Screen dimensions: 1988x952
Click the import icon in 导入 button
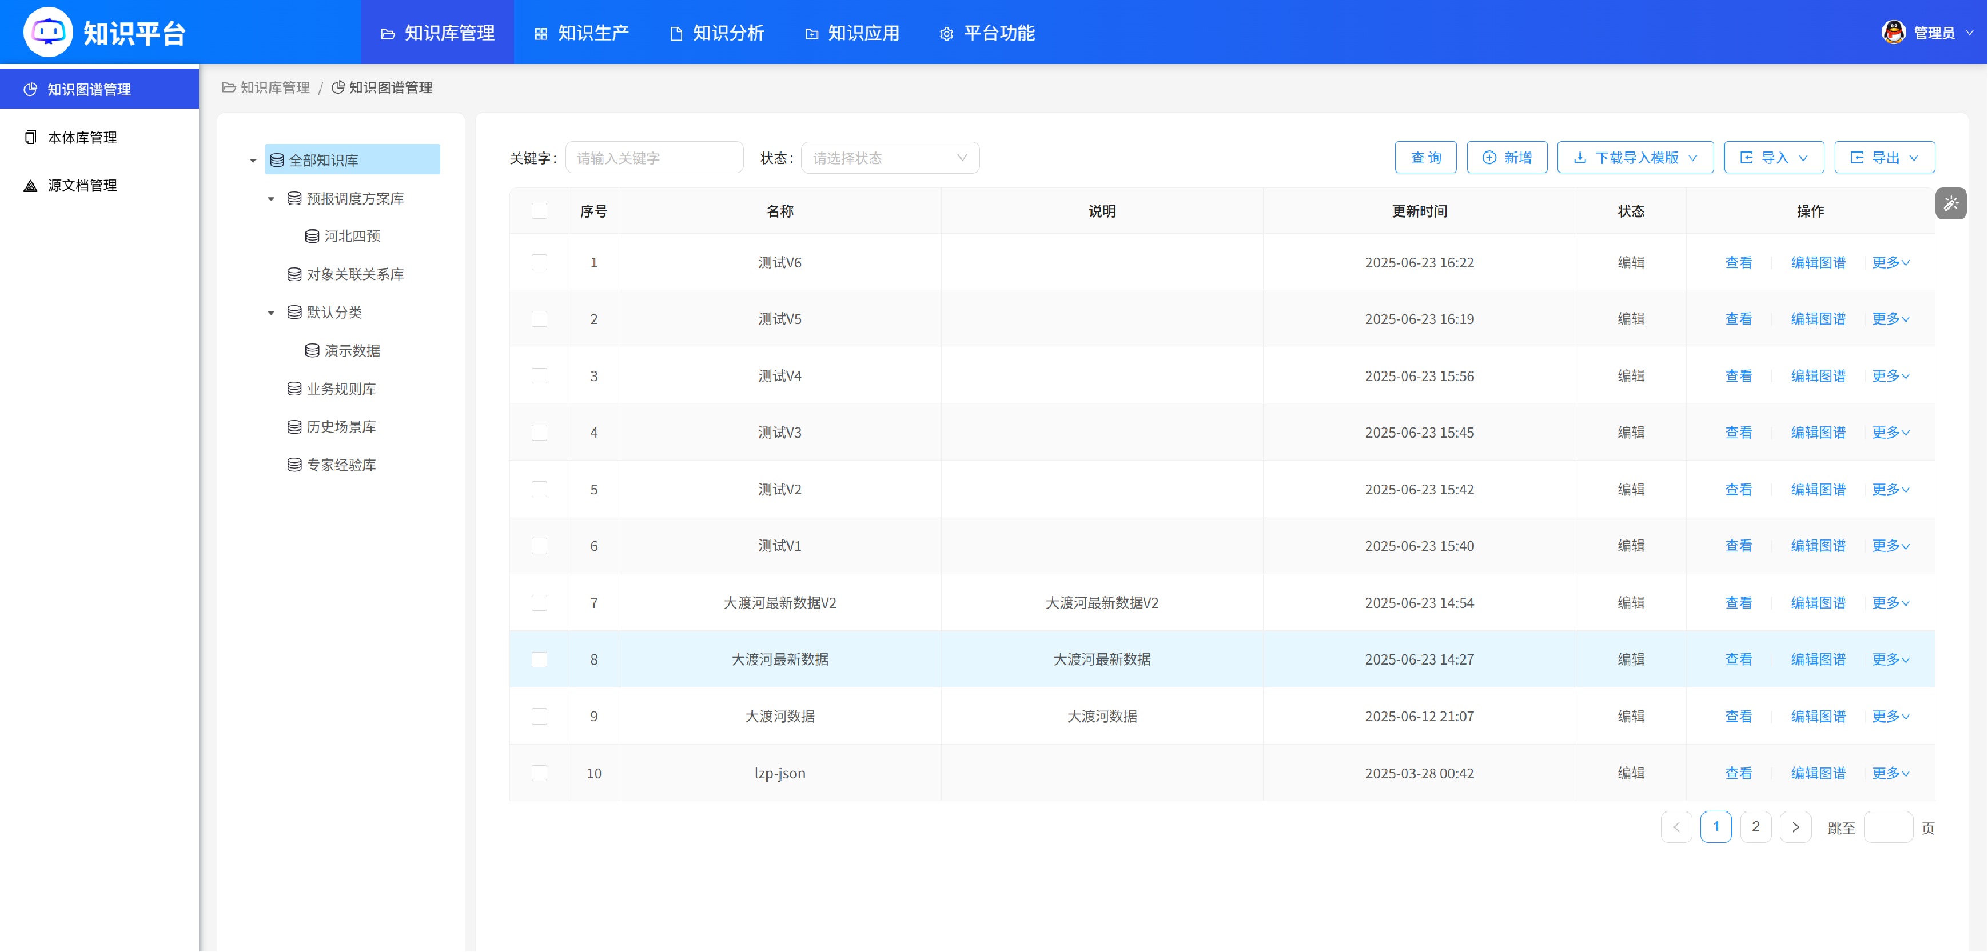(1747, 157)
